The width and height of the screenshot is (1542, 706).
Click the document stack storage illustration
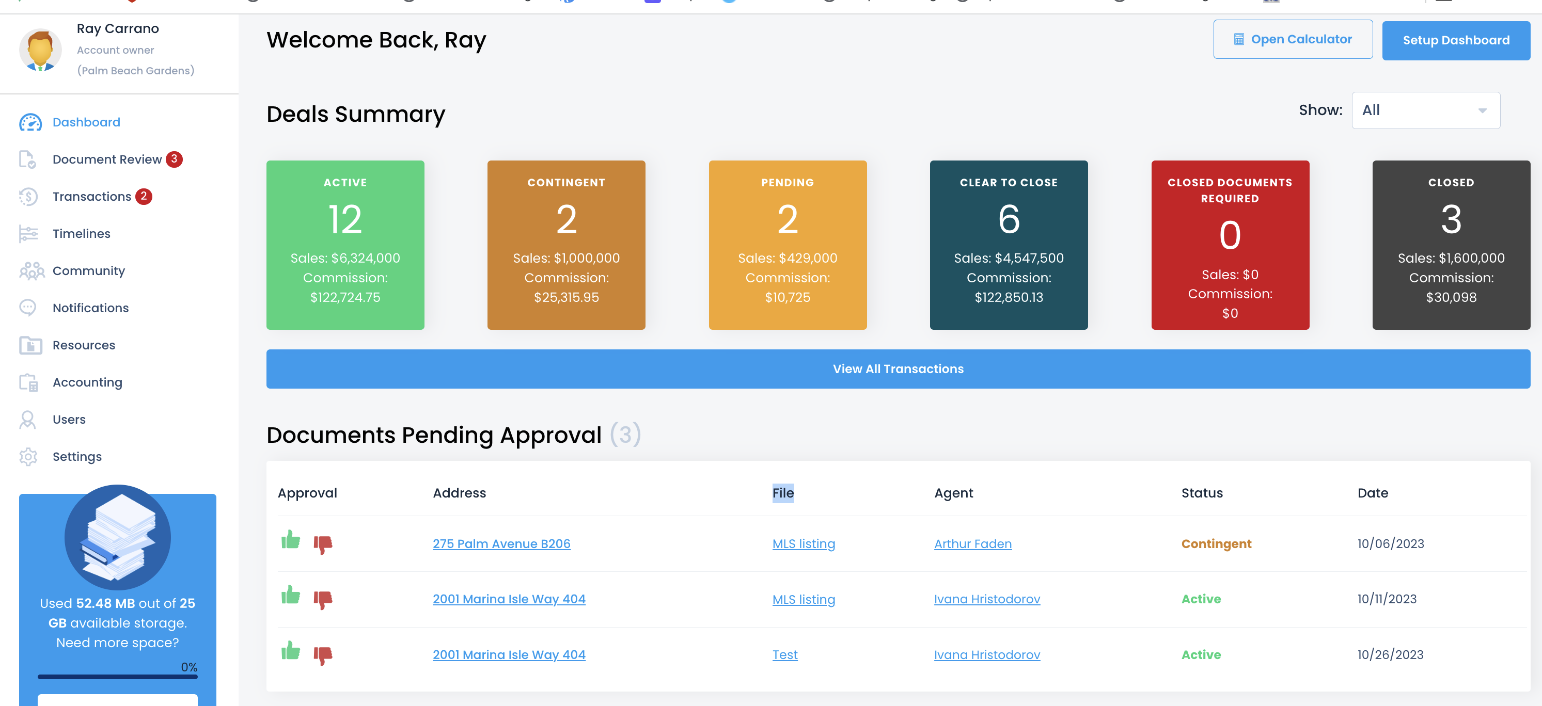pos(117,537)
